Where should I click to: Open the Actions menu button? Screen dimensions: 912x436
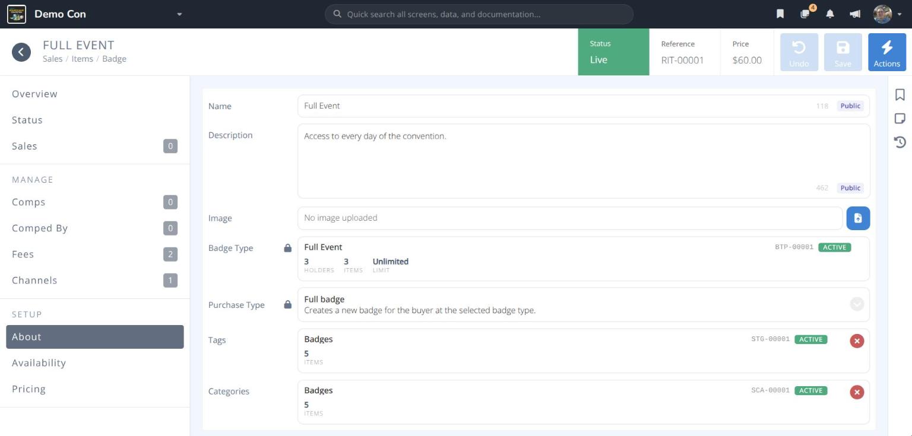click(x=887, y=52)
